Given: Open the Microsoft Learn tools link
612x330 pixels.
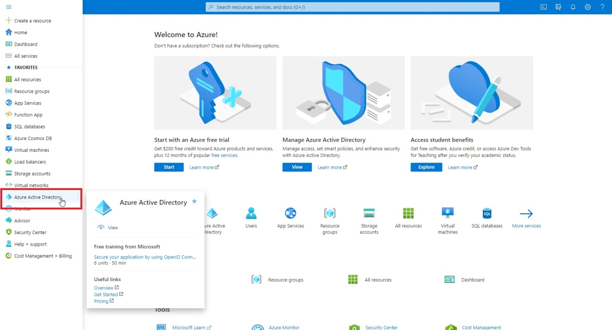Looking at the screenshot, I should [x=192, y=327].
